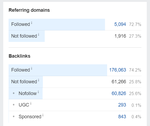
Task: Click info icon next to Sponsored
Action: 43,115
